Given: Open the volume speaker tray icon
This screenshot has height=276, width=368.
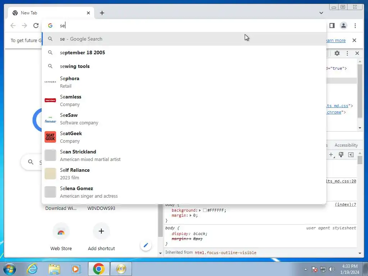Looking at the screenshot, I should [332, 269].
